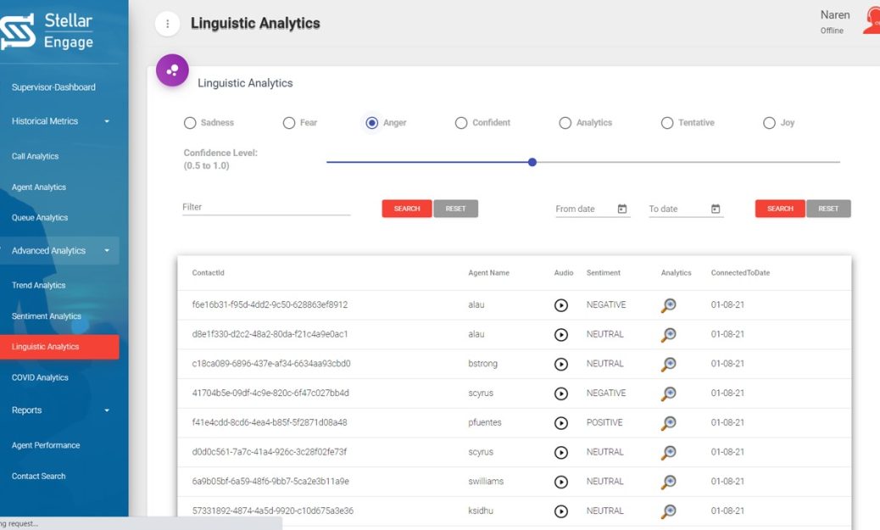Screen dimensions: 880x530
Task: Click the To date input field
Action: (x=686, y=209)
